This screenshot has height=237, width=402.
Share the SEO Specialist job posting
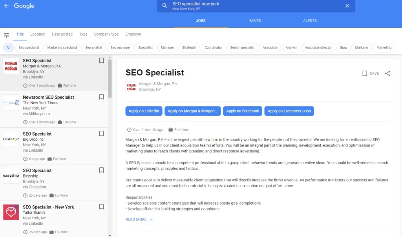click(387, 73)
